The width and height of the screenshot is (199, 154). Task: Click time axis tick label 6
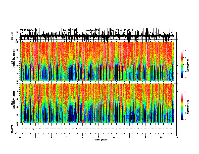[114, 137]
